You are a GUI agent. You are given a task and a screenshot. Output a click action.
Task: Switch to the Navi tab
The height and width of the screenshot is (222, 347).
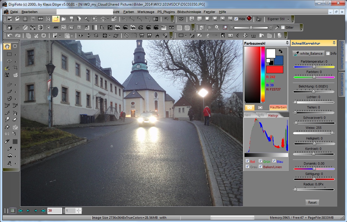point(248,115)
